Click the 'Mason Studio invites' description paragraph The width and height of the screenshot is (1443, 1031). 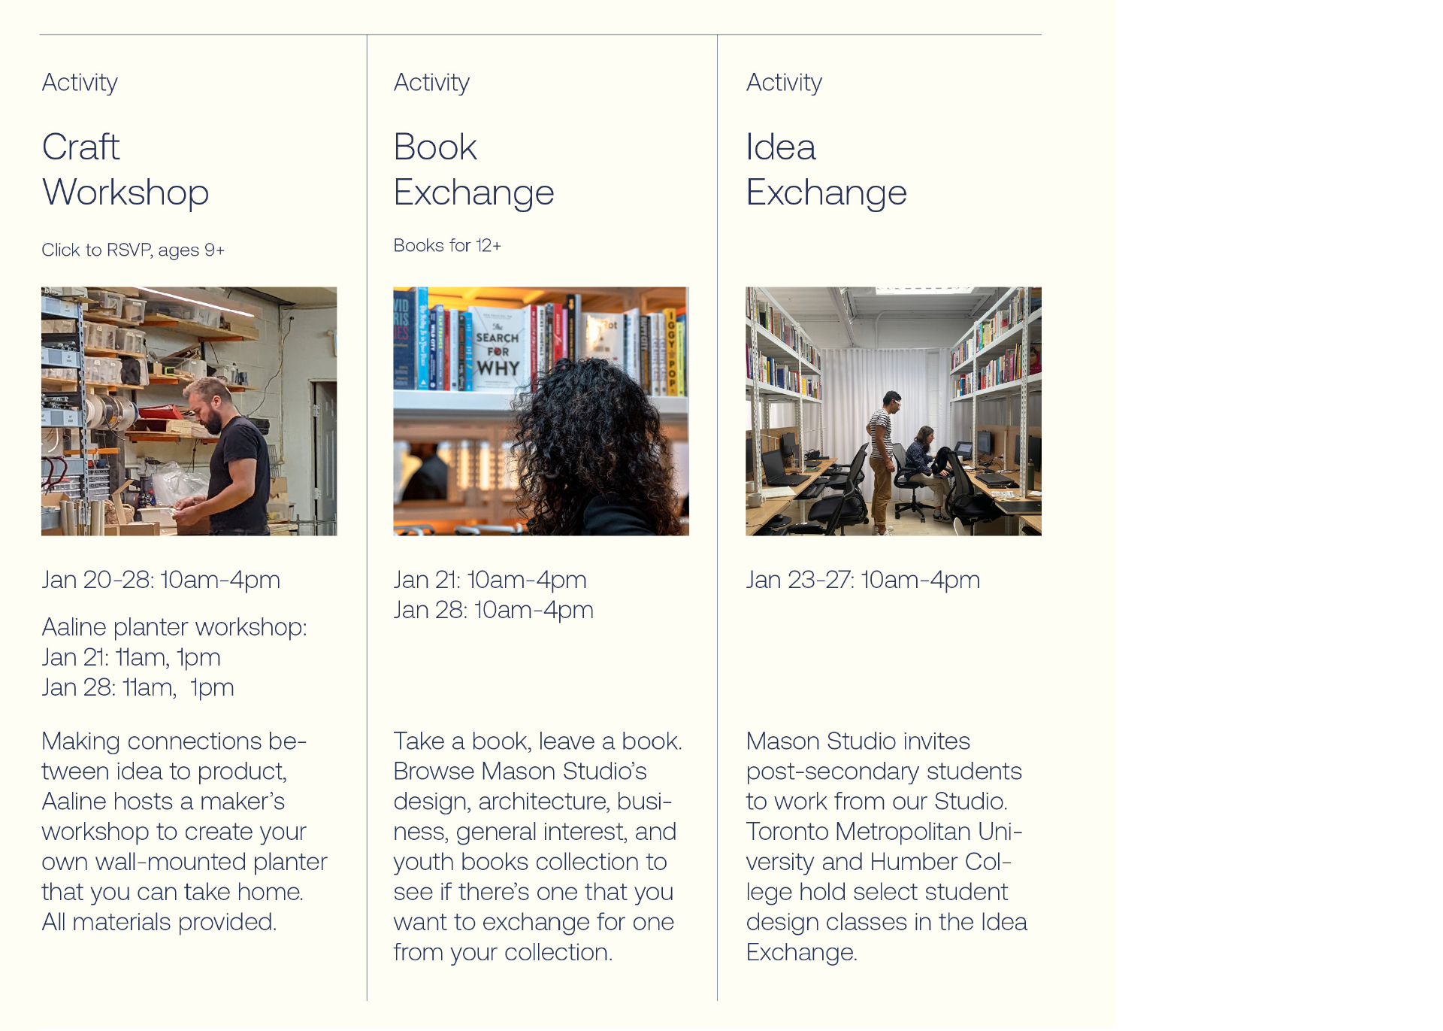pyautogui.click(x=887, y=847)
